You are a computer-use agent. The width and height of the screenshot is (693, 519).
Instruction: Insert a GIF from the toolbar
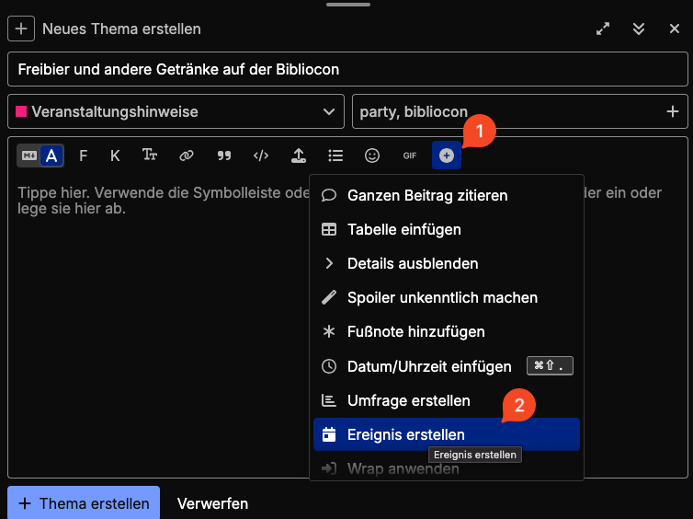(x=410, y=156)
